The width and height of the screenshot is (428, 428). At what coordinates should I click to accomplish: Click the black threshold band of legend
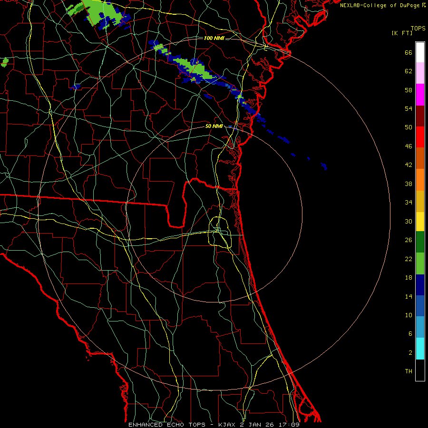pos(420,370)
